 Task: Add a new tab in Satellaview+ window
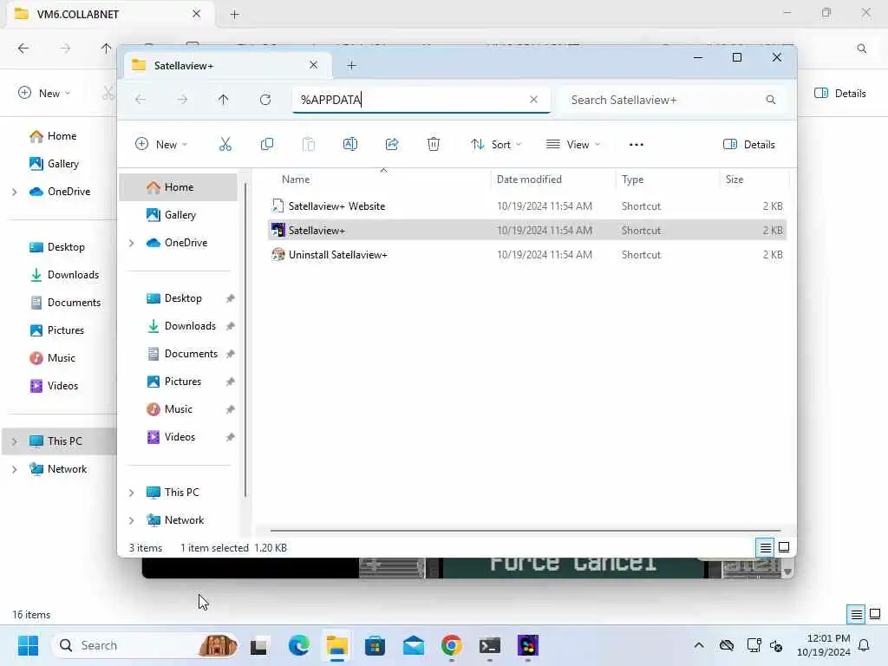point(352,66)
